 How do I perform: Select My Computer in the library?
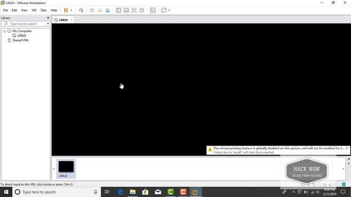[x=22, y=31]
